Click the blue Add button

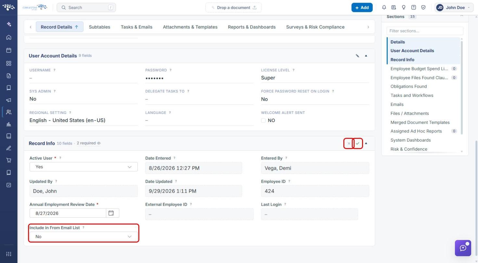click(362, 7)
